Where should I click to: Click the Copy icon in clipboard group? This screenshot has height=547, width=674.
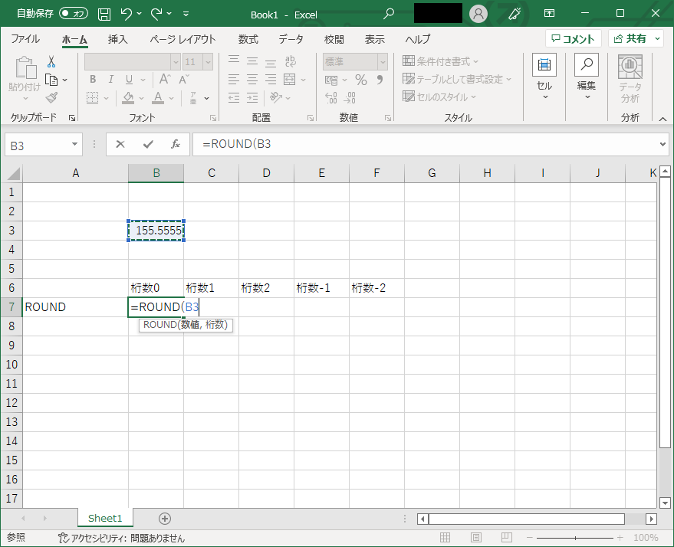point(51,80)
